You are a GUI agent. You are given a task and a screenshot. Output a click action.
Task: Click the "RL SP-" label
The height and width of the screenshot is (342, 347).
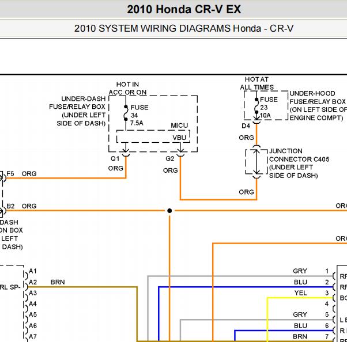(10, 287)
